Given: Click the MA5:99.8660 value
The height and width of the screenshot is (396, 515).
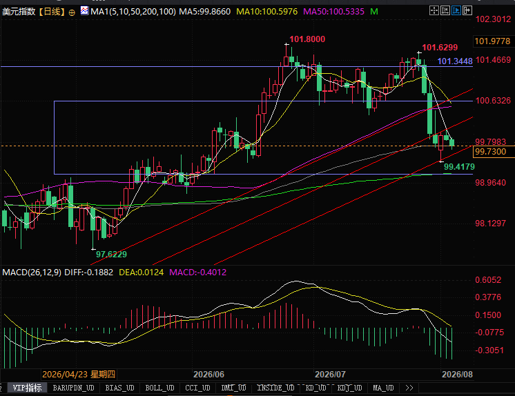Looking at the screenshot, I should 204,12.
